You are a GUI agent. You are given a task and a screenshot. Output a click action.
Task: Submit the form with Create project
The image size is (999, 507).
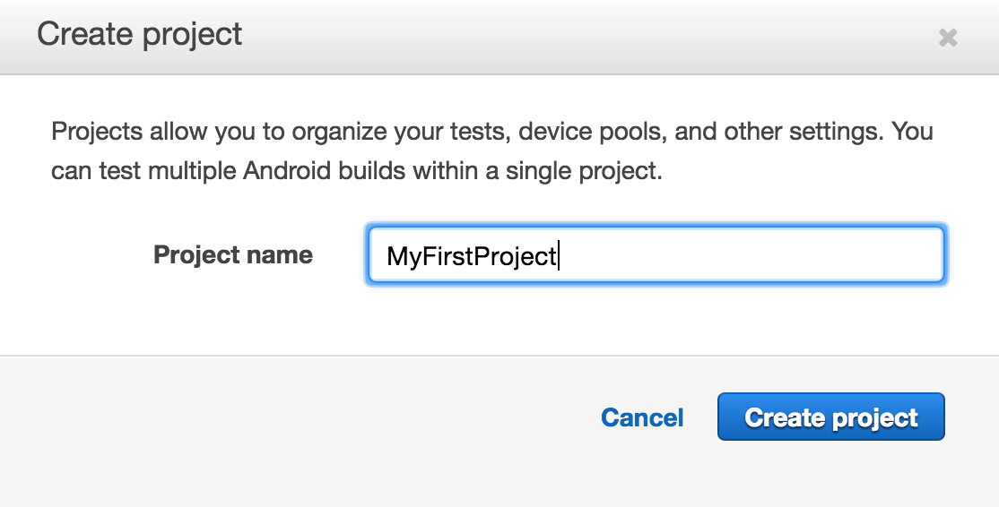830,417
